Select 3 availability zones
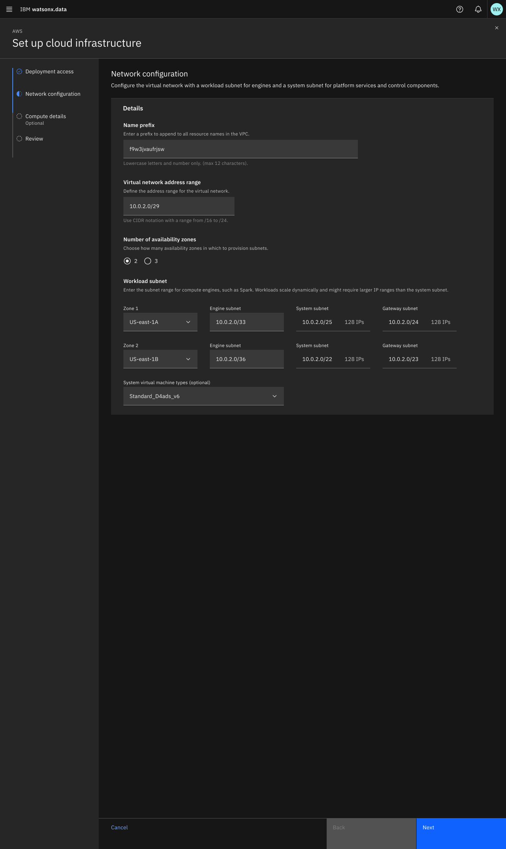This screenshot has width=506, height=849. pyautogui.click(x=148, y=261)
